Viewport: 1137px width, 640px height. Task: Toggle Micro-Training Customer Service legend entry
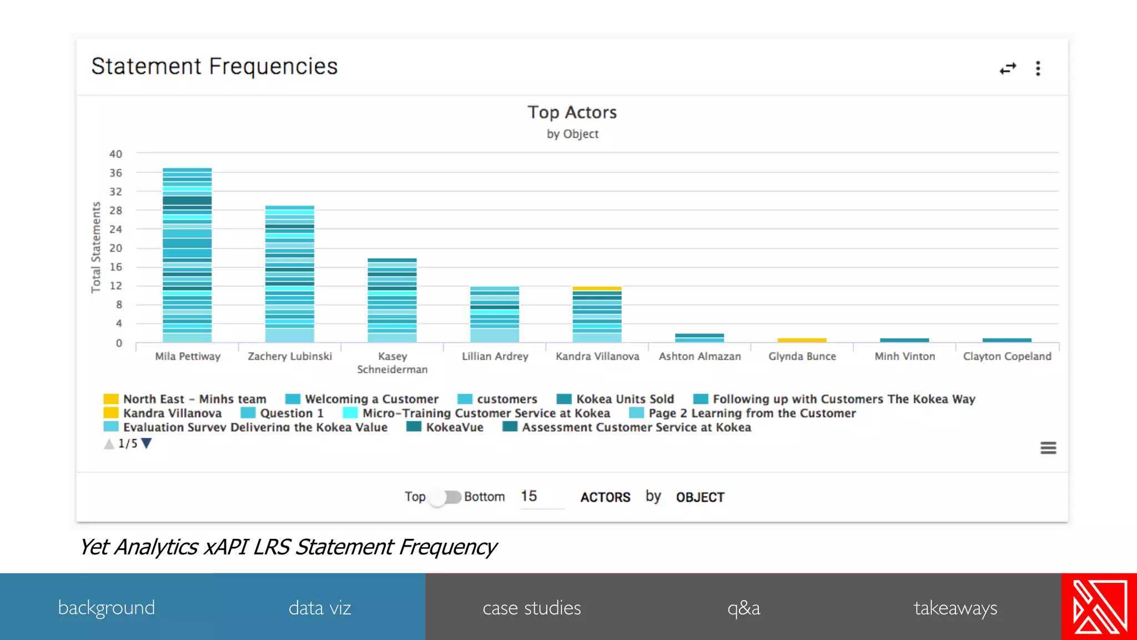coord(477,413)
